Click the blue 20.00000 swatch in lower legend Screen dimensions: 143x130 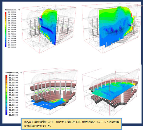(6, 114)
